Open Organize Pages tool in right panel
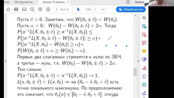This screenshot has height=98, width=174. pyautogui.click(x=144, y=43)
